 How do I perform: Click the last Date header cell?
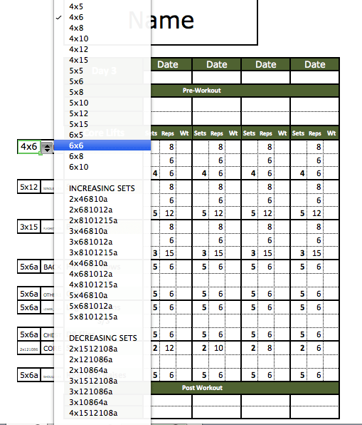(314, 64)
